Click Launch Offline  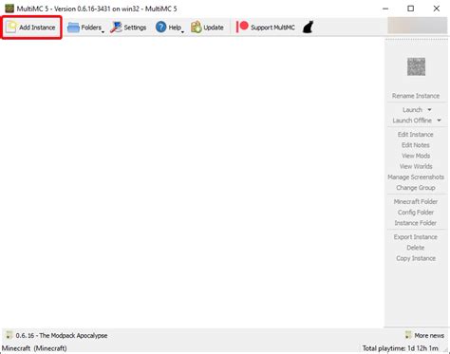[x=412, y=121]
